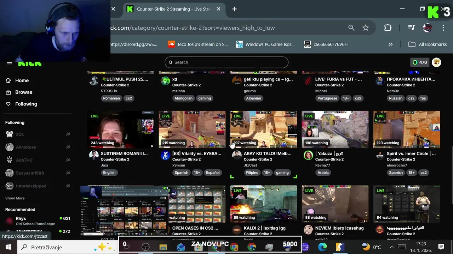
Task: Bookmark this page with the star icon
Action: [366, 28]
